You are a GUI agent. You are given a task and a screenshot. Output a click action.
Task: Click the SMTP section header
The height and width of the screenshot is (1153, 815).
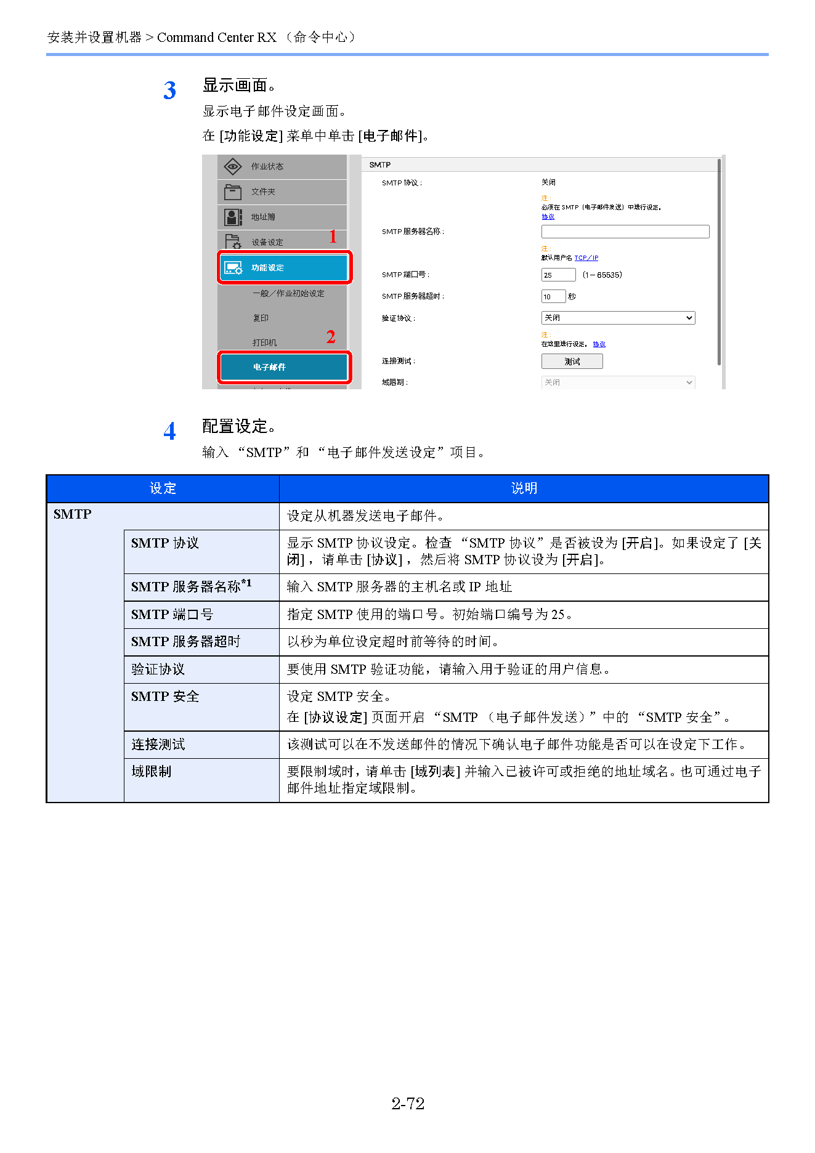click(x=542, y=164)
